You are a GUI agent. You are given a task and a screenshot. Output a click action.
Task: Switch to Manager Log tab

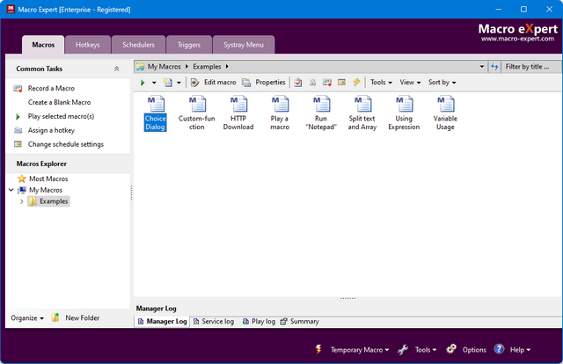click(x=162, y=322)
